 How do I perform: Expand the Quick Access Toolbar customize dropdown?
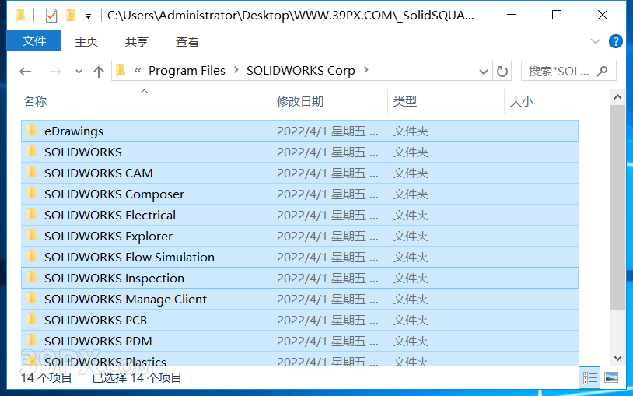tap(89, 16)
